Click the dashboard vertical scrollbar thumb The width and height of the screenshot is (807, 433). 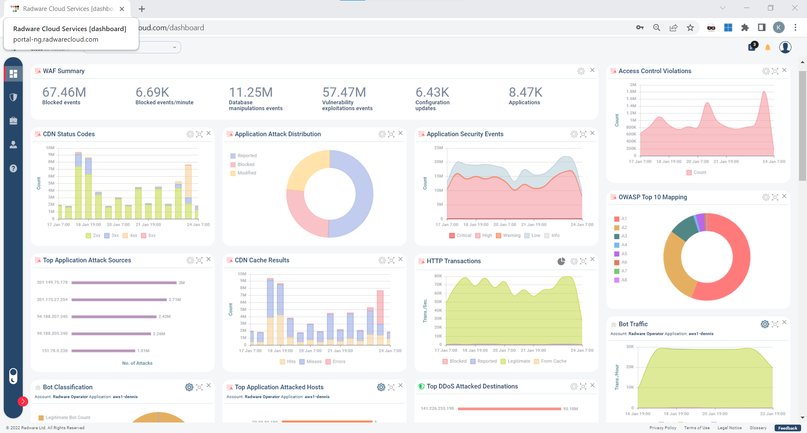(802, 126)
